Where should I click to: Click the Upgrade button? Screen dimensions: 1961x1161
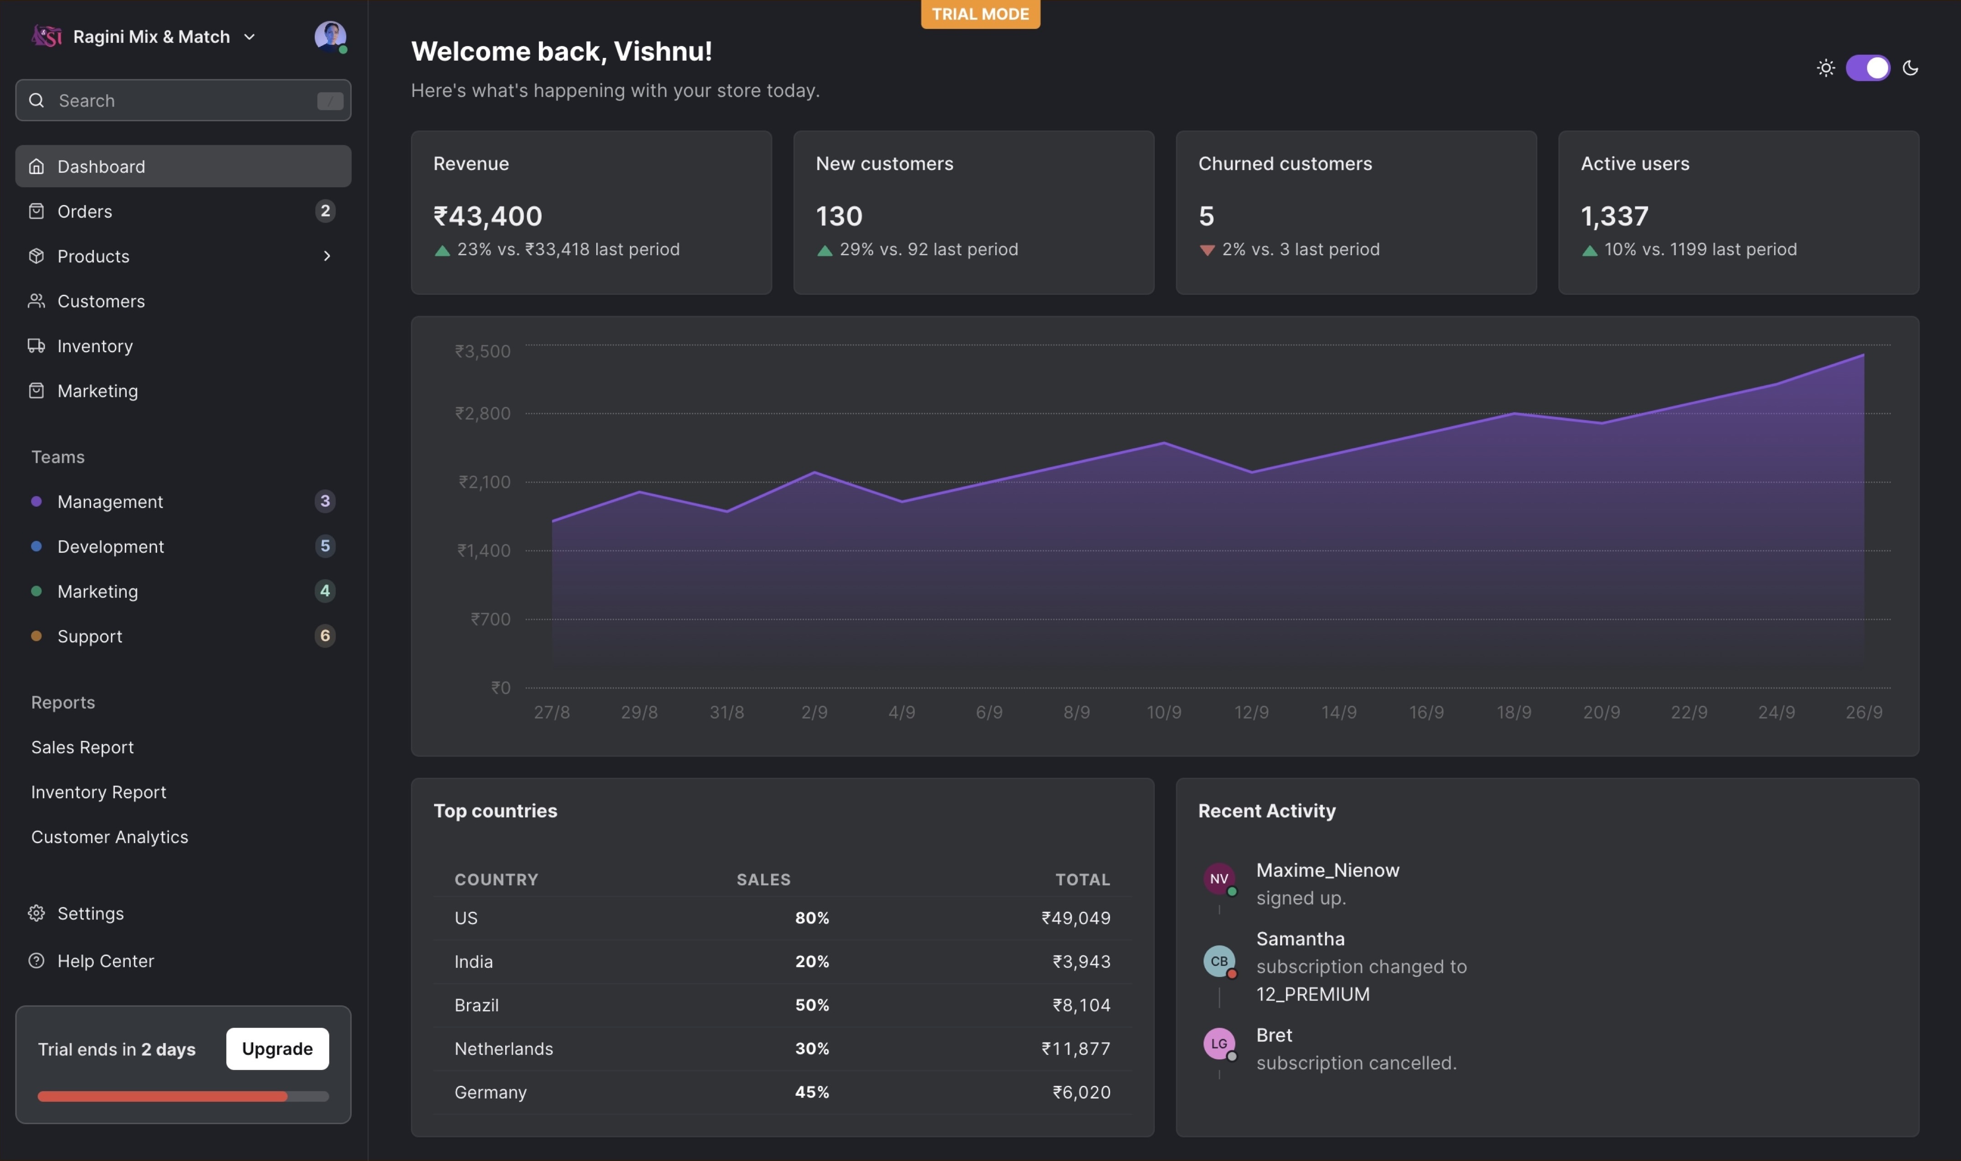coord(277,1048)
